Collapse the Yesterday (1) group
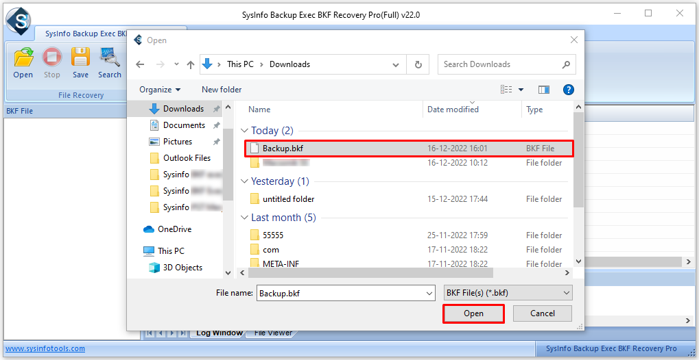 tap(244, 181)
